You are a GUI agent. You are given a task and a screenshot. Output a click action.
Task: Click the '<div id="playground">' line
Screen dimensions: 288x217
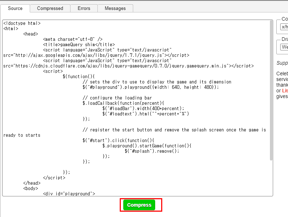(69, 194)
